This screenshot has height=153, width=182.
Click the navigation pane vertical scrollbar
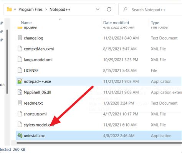(x=7, y=62)
